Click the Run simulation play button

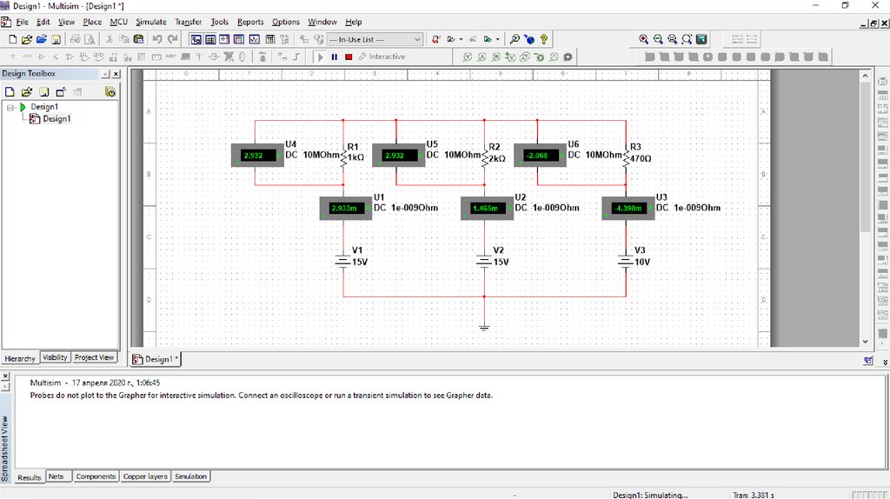[x=320, y=57]
